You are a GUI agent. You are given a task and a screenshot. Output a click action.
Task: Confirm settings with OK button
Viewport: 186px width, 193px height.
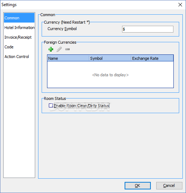138,185
